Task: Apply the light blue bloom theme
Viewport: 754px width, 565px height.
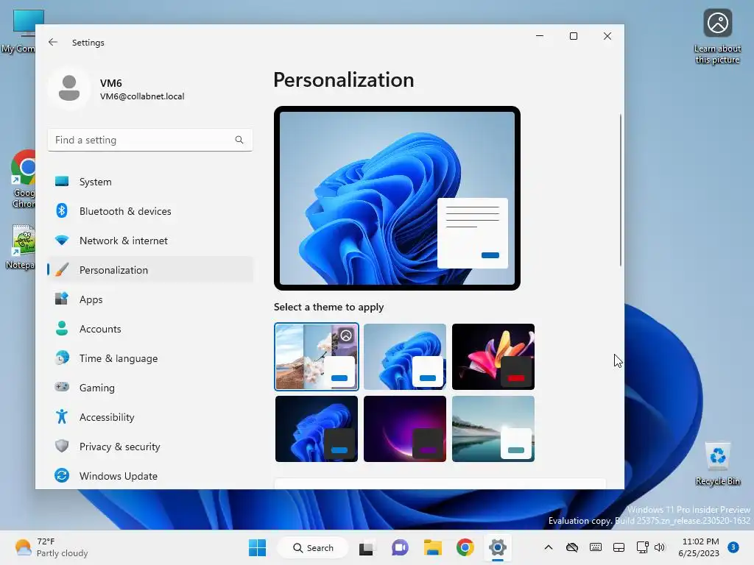Action: pyautogui.click(x=405, y=357)
